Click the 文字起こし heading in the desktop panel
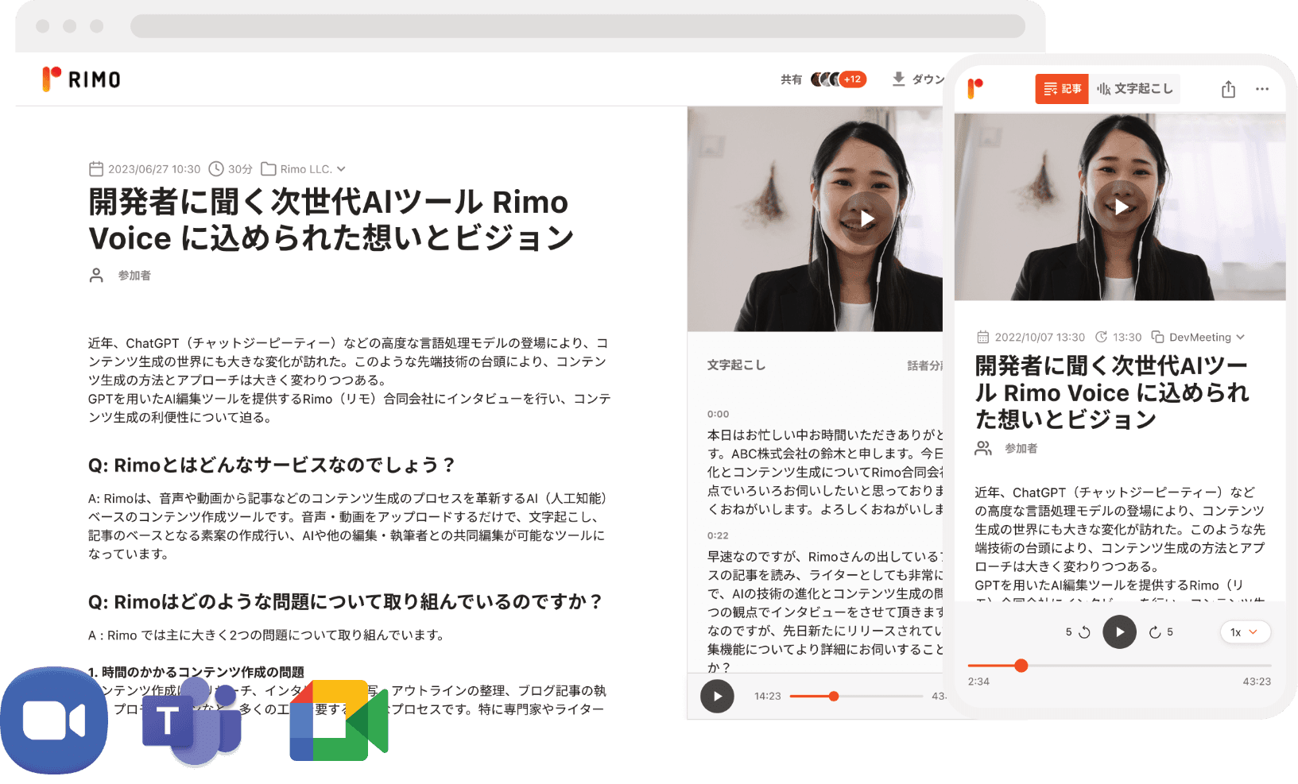Screen dimensions: 1298x784 (x=737, y=365)
